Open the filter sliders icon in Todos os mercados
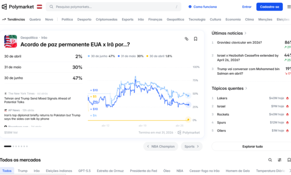The width and height of the screenshot is (291, 175). click(279, 160)
